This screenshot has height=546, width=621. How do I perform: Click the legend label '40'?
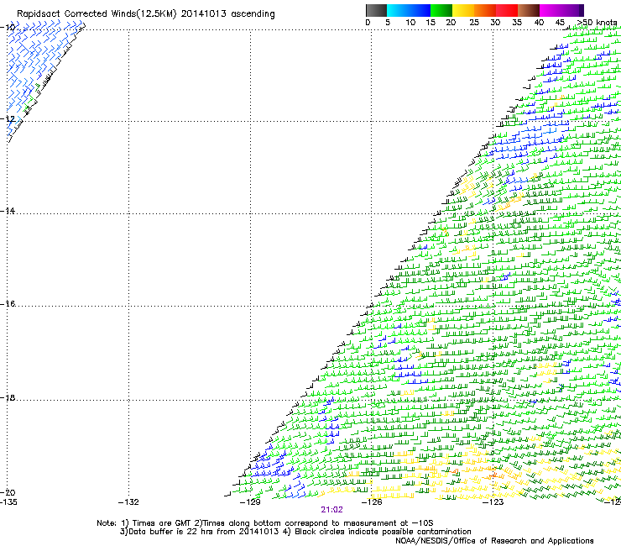pyautogui.click(x=539, y=23)
